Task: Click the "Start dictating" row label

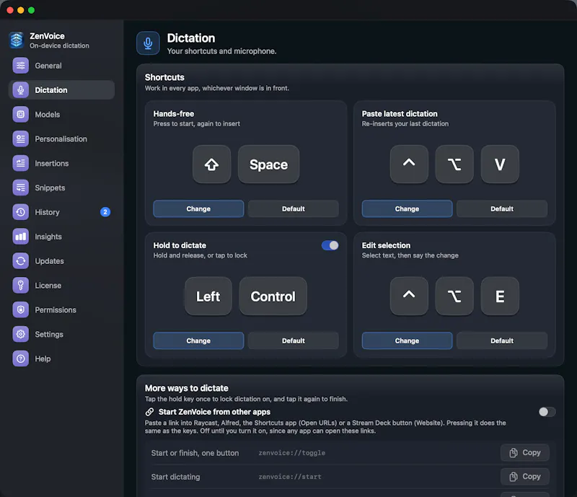Action: (175, 477)
